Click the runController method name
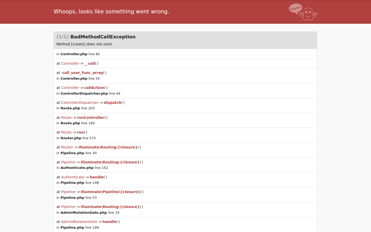Image resolution: width=371 pixels, height=232 pixels. [91, 118]
